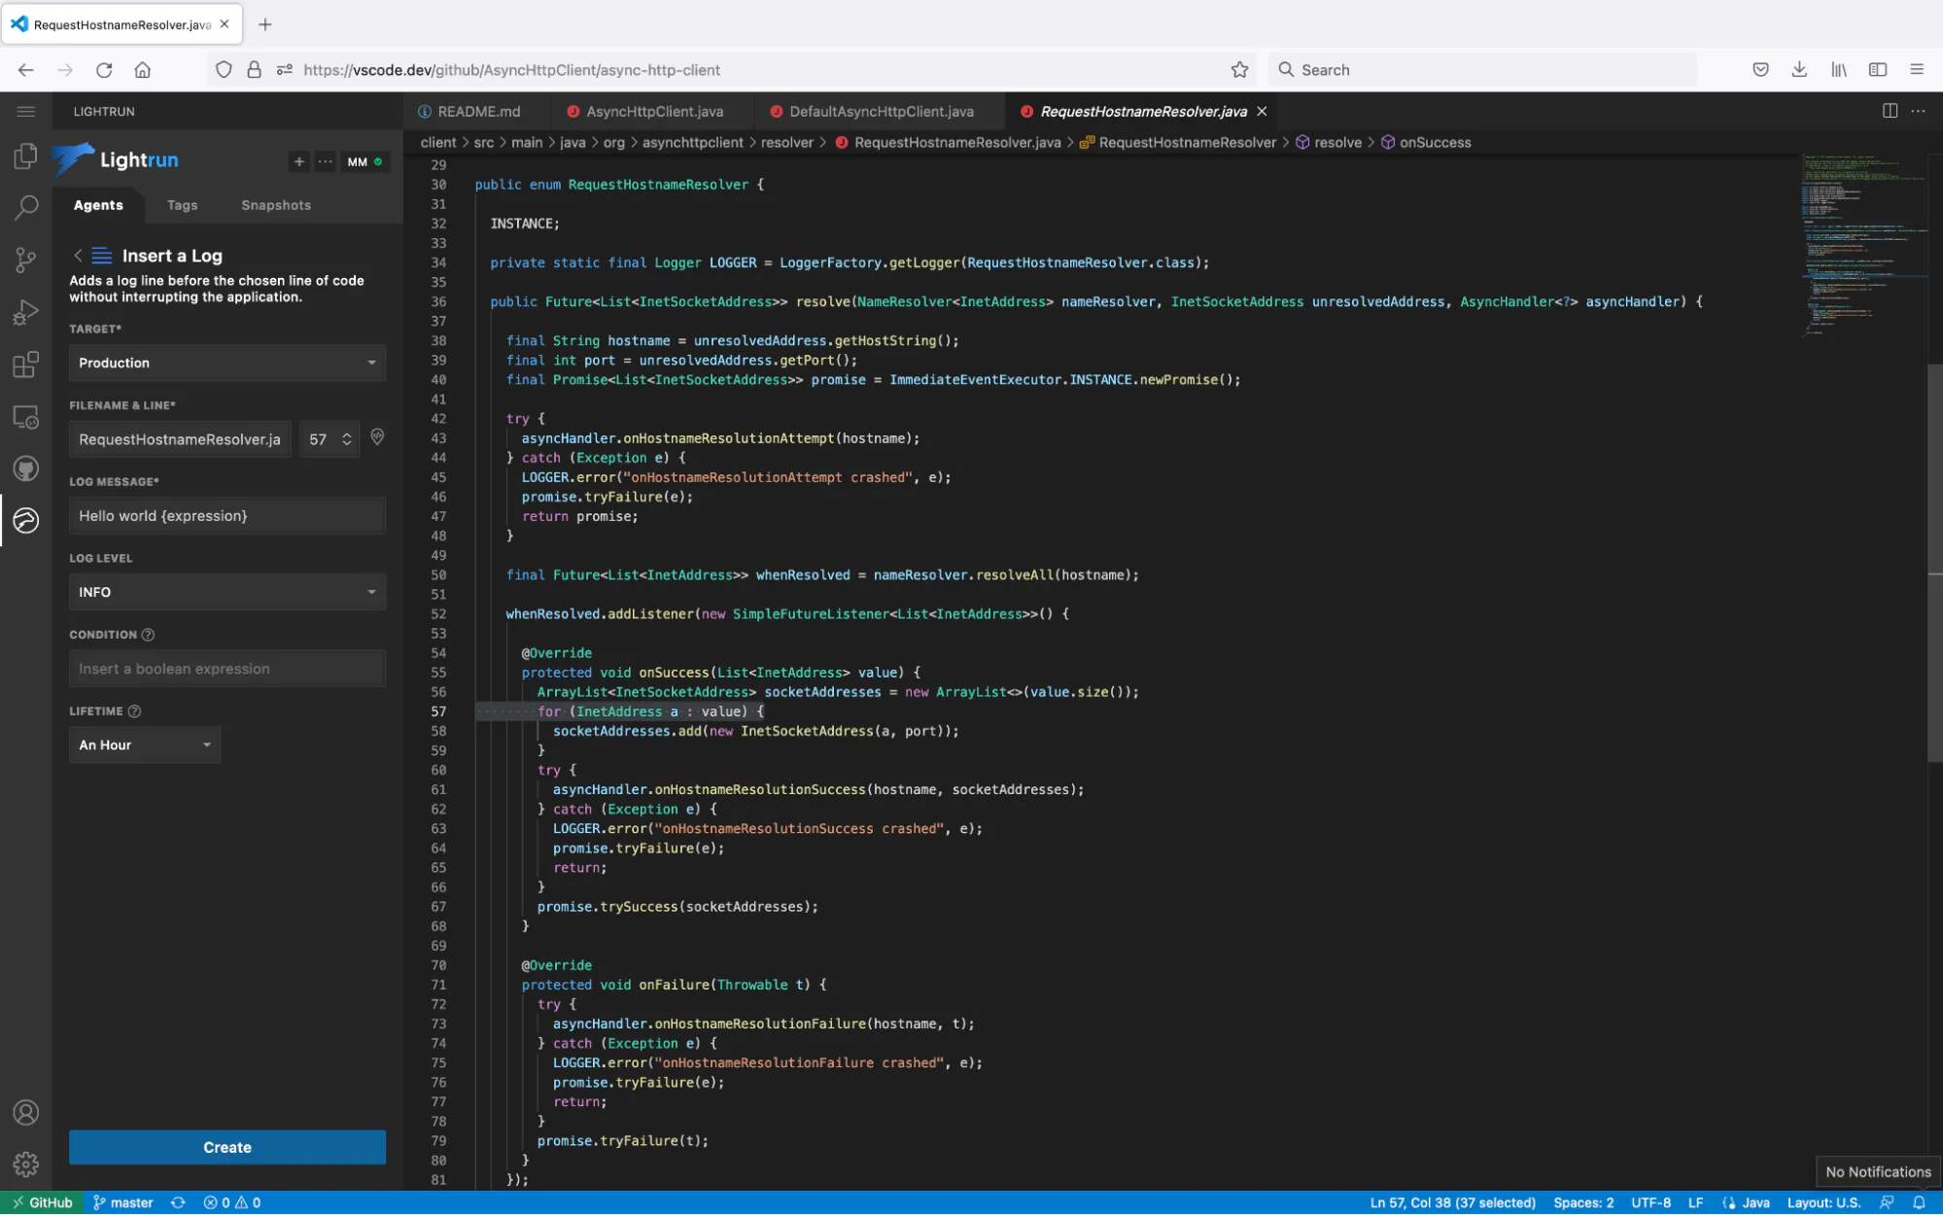Open the INFO log level dropdown
Screen dimensions: 1943x1215
(x=226, y=592)
